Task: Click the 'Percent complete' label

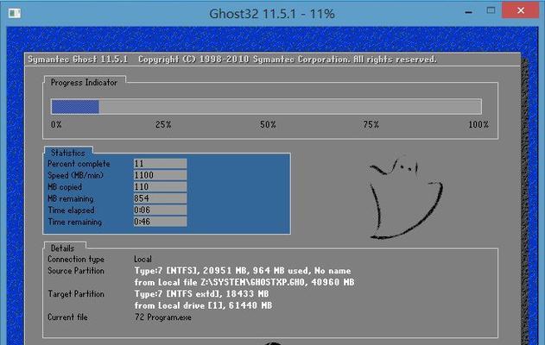Action: [79, 164]
